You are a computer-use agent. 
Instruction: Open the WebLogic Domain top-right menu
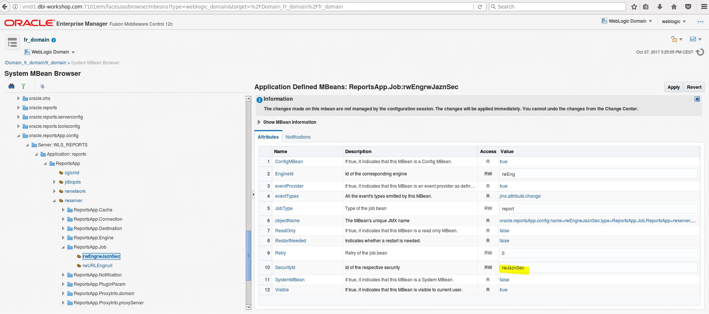pyautogui.click(x=627, y=21)
